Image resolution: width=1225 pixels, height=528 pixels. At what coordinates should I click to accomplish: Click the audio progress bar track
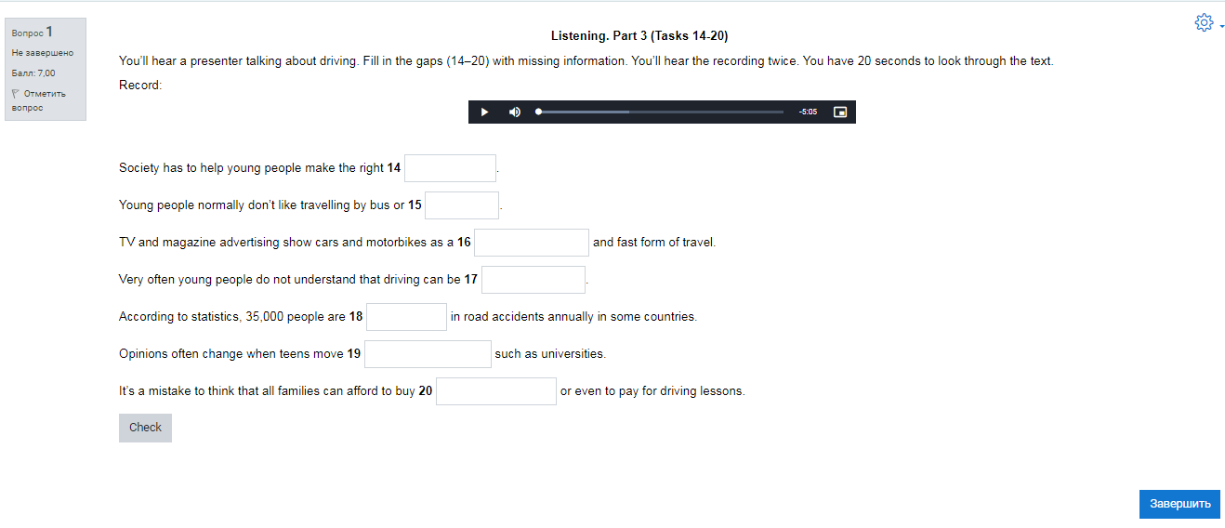coord(660,112)
